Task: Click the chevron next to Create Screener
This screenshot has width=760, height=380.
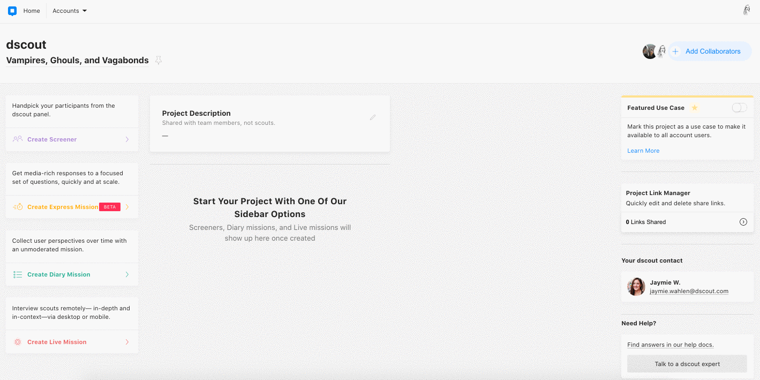Action: pos(127,139)
